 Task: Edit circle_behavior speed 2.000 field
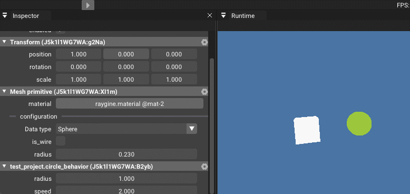point(126,190)
